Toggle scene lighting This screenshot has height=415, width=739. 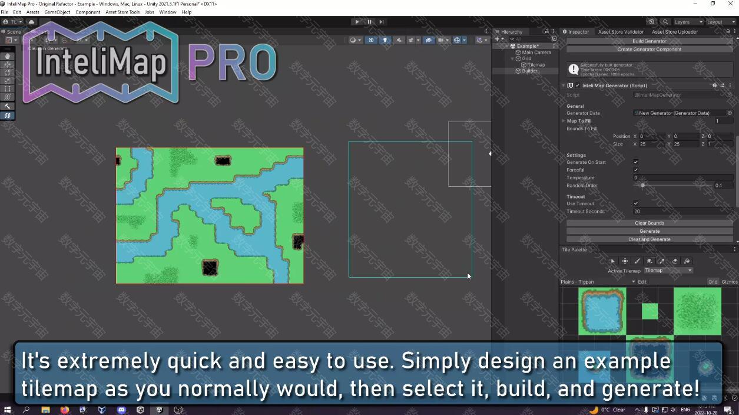385,40
